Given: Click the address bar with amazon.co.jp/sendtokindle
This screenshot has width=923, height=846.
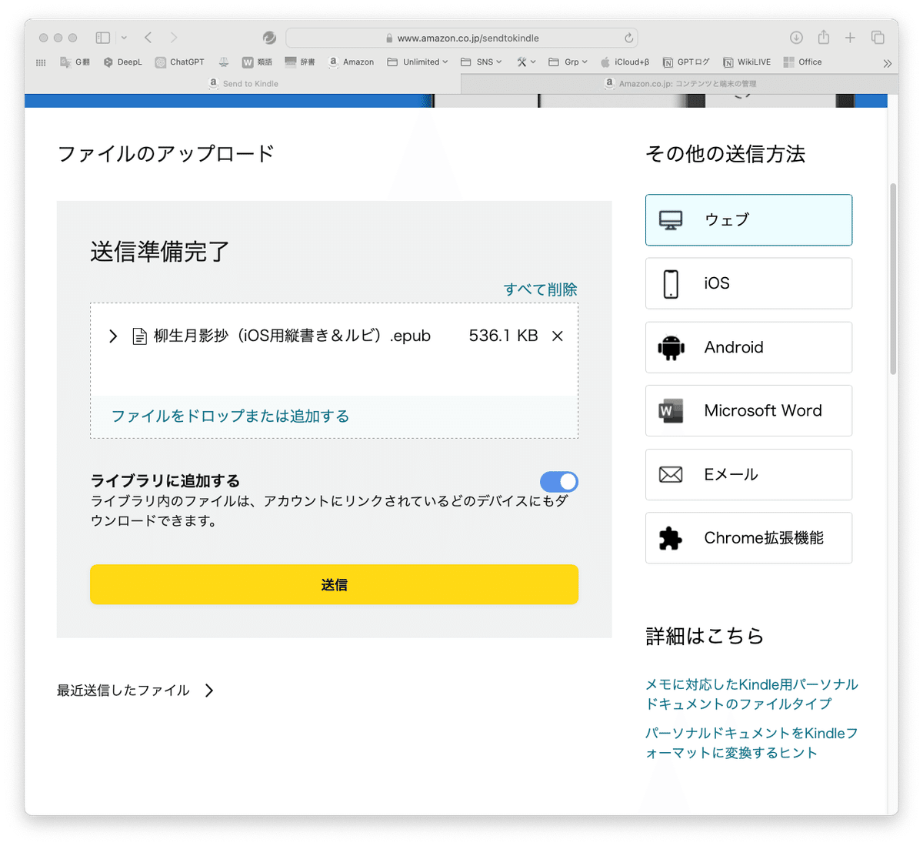Looking at the screenshot, I should click(461, 38).
